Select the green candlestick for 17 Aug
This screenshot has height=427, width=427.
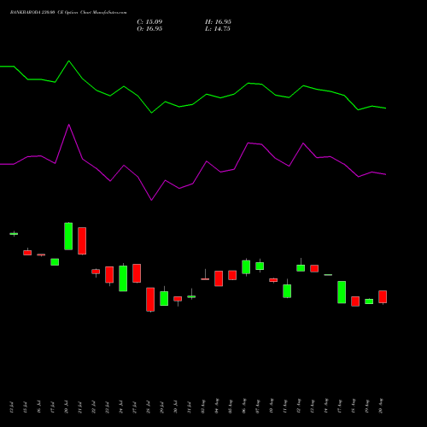(342, 292)
